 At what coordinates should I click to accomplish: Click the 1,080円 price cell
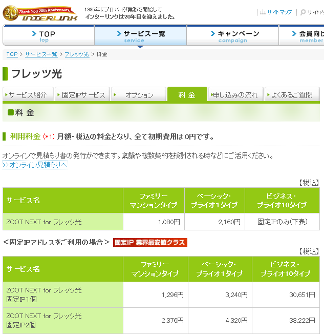[x=154, y=222]
